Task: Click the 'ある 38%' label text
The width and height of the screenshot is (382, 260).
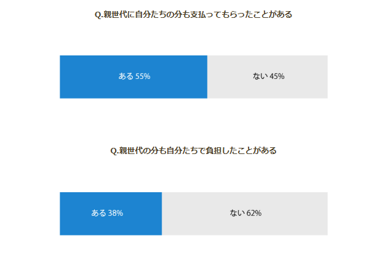Action: 107,213
